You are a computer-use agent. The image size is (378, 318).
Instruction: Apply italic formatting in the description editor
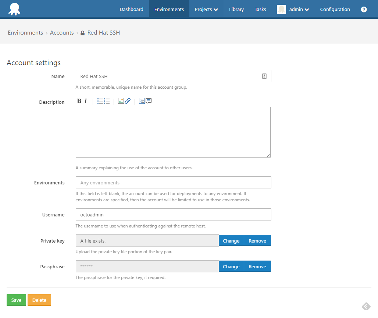(x=86, y=101)
